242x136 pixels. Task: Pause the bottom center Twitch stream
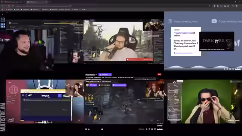point(86,129)
